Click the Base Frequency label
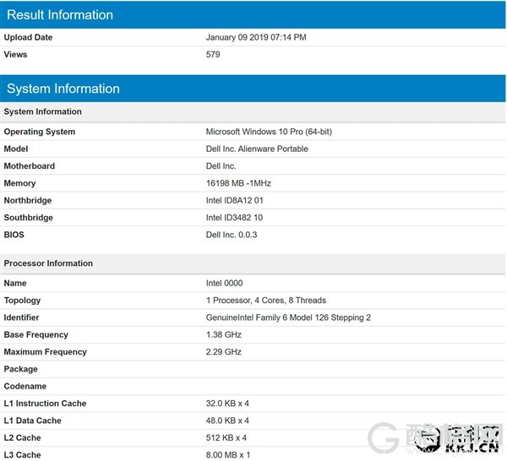The width and height of the screenshot is (507, 461). (35, 335)
